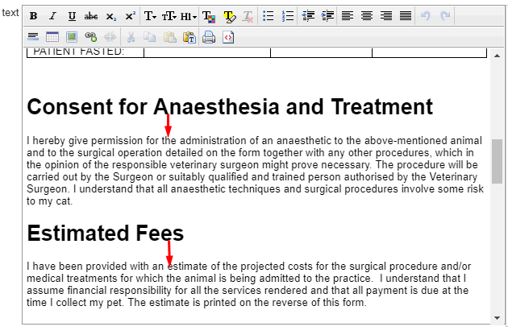Toggle HTML source view

tap(228, 37)
